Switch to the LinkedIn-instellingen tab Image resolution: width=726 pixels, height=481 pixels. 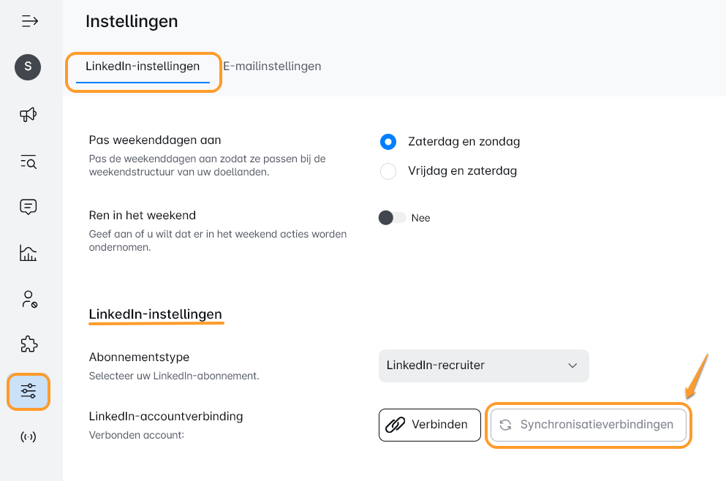[143, 67]
